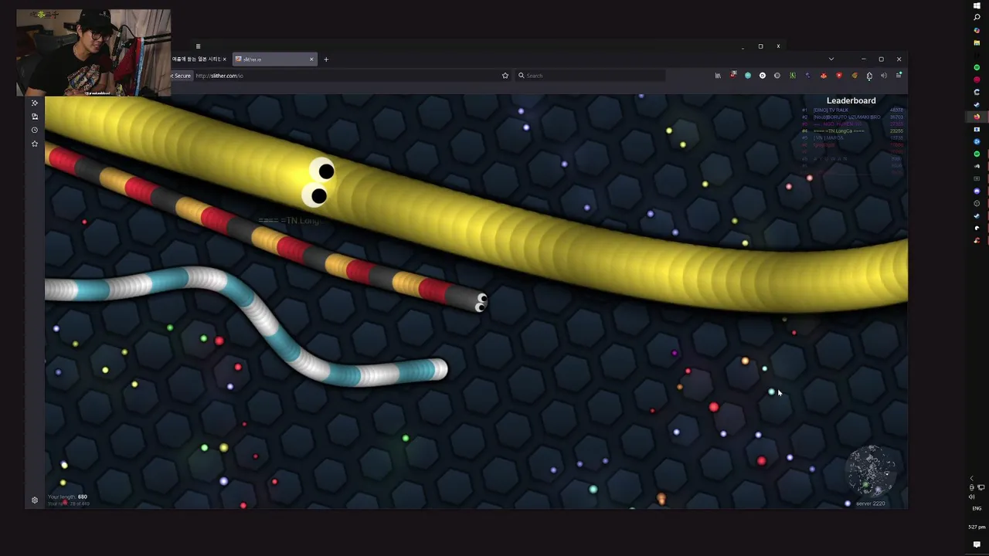Bookmark this page with the star icon
This screenshot has height=556, width=989.
(505, 76)
